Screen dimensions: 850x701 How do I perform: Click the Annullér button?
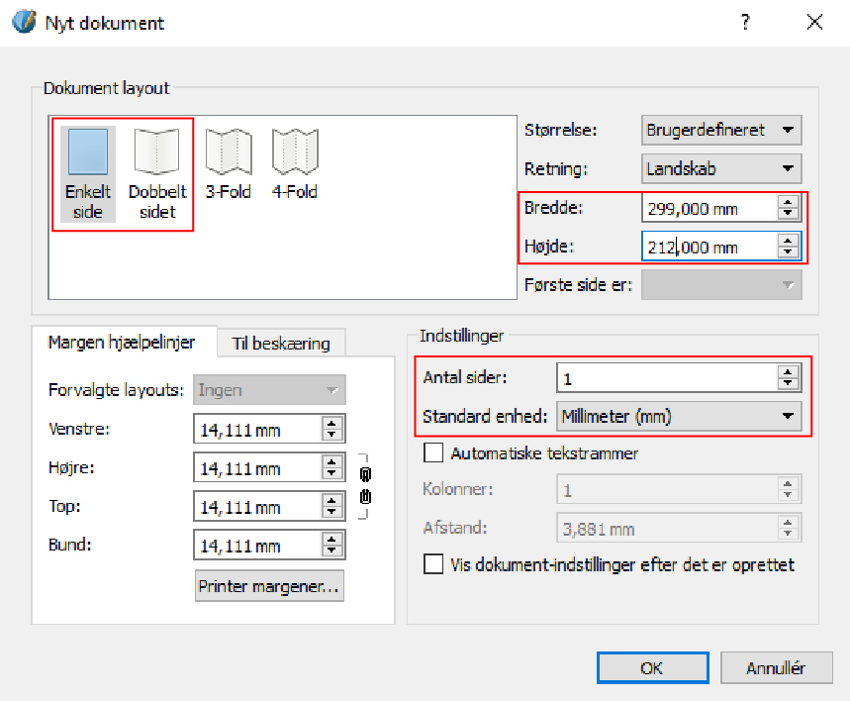tap(776, 668)
